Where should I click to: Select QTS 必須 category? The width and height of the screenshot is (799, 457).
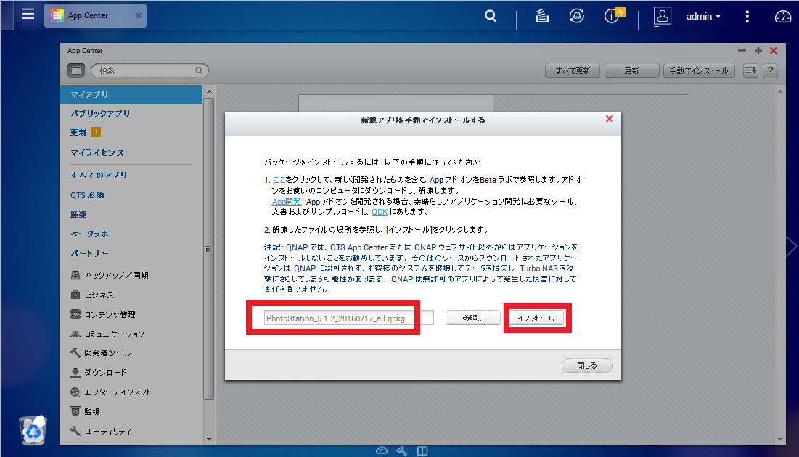tap(87, 194)
